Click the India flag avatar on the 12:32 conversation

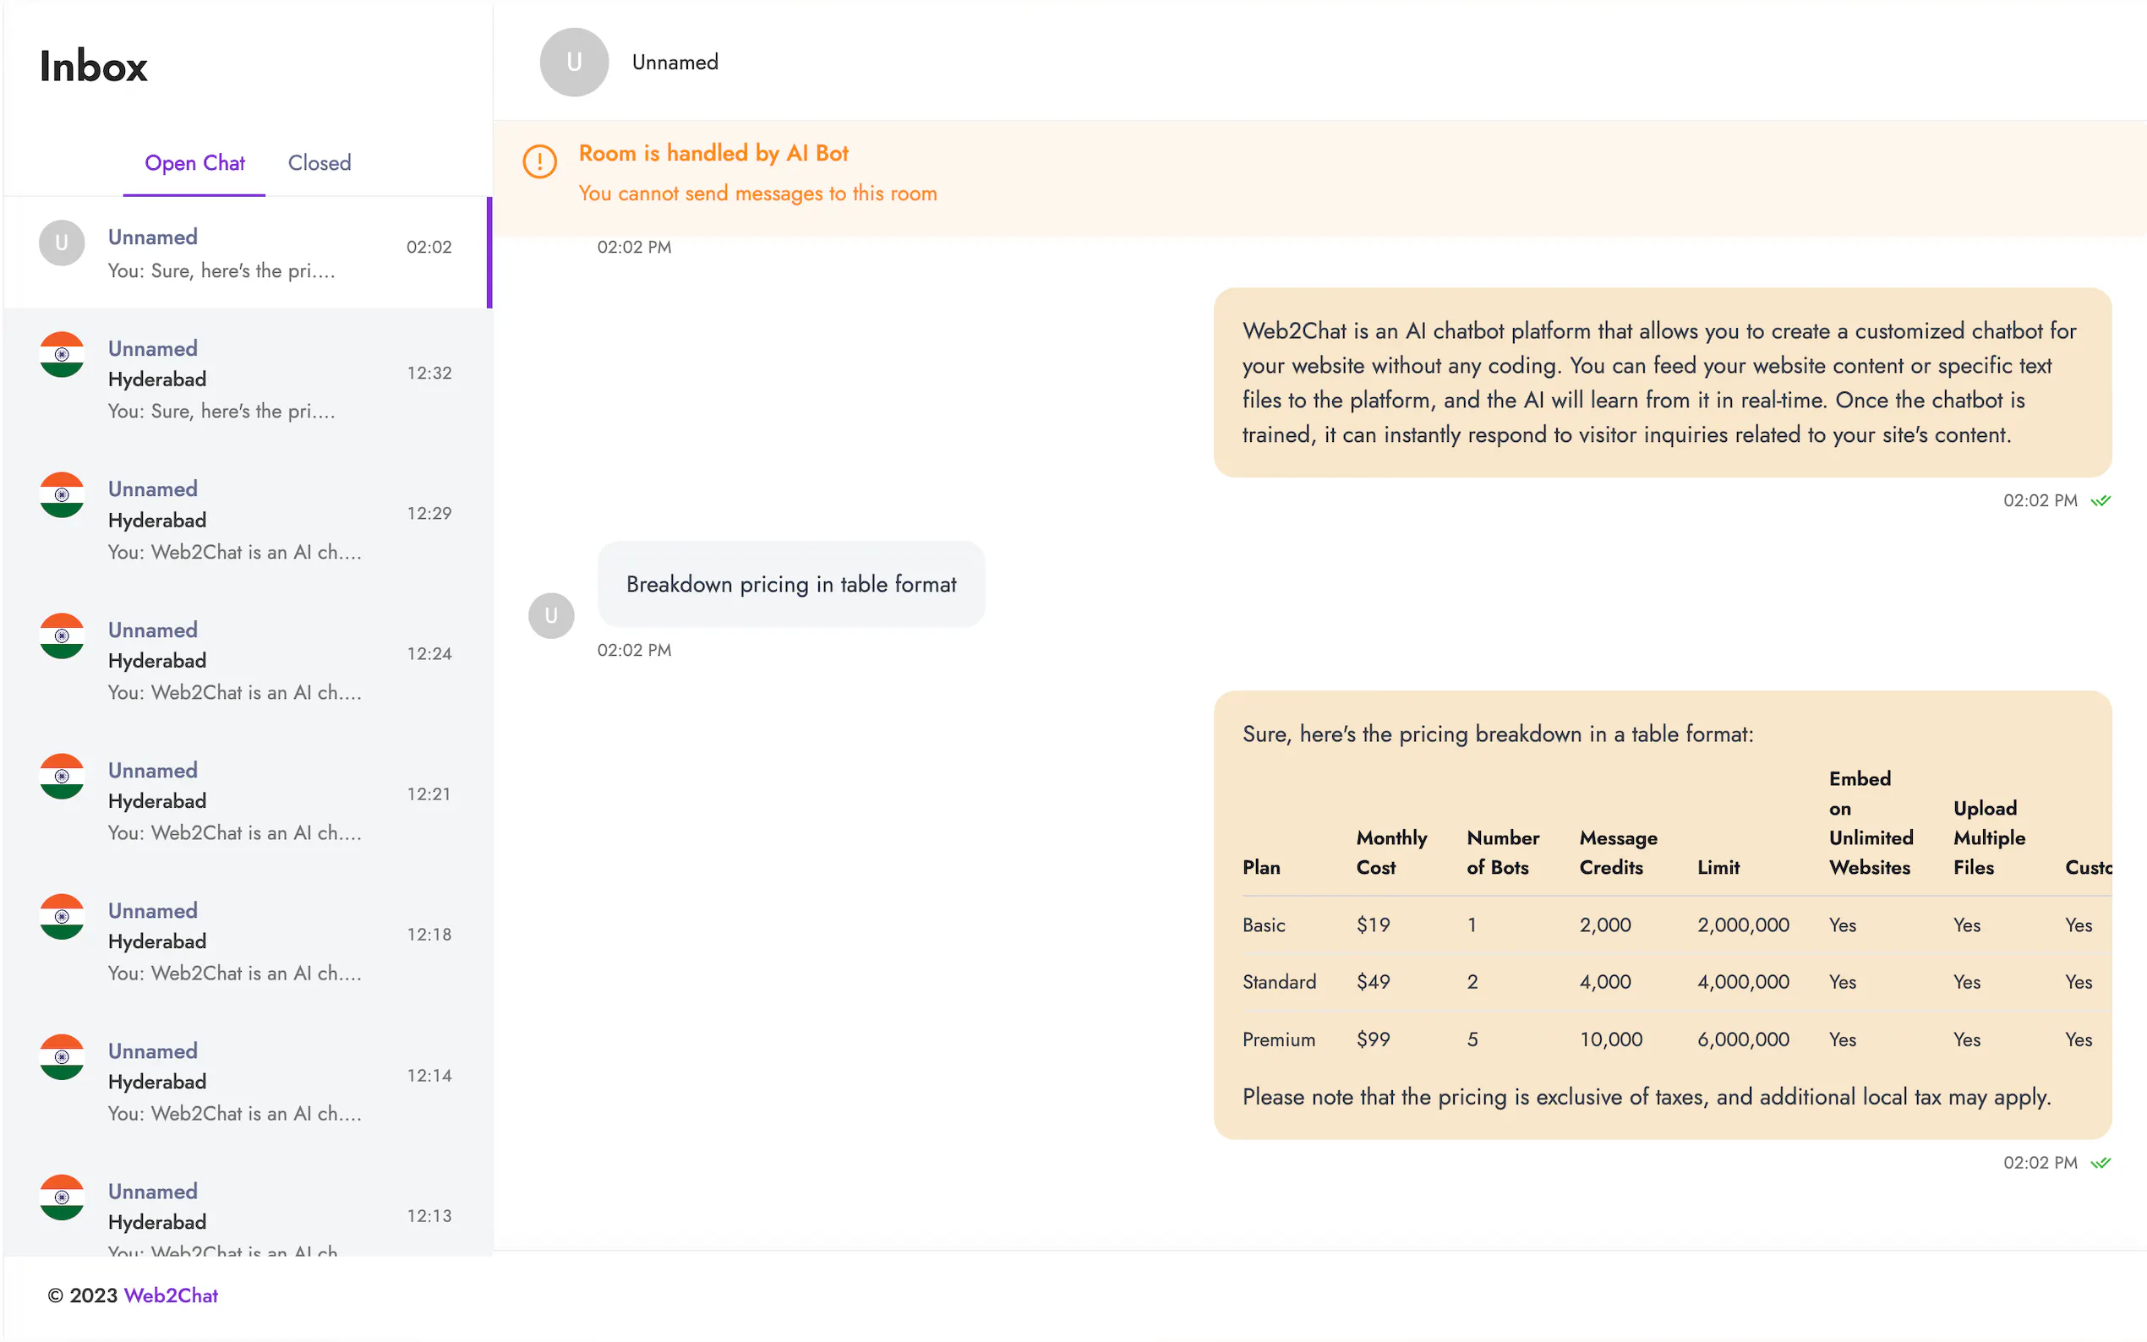point(60,354)
